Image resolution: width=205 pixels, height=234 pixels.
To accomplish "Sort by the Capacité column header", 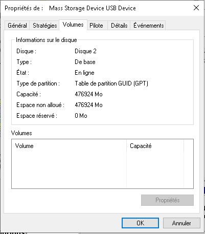I will click(x=155, y=146).
